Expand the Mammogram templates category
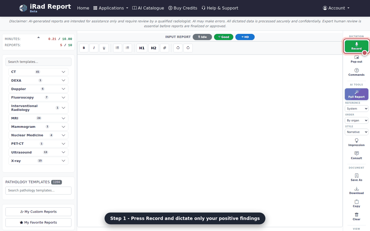Image resolution: width=370 pixels, height=231 pixels. [x=38, y=127]
